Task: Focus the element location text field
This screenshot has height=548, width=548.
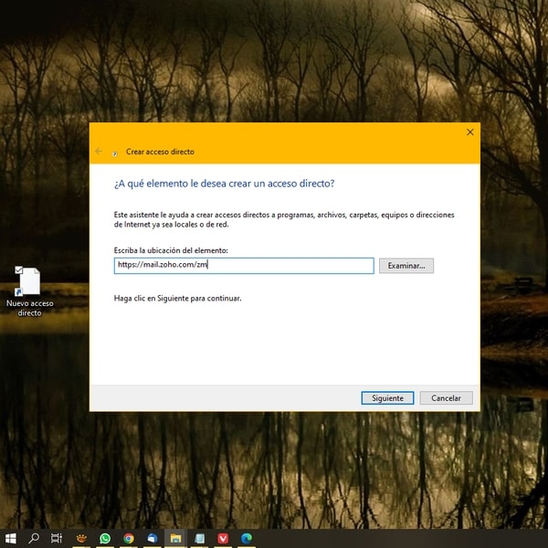Action: (x=244, y=266)
